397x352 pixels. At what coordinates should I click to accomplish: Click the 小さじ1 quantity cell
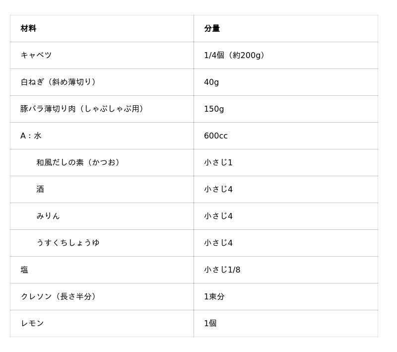point(218,163)
